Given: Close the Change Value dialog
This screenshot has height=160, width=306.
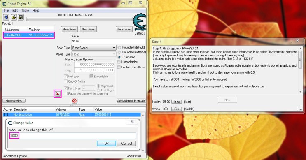Looking at the screenshot, I should point(132,122).
